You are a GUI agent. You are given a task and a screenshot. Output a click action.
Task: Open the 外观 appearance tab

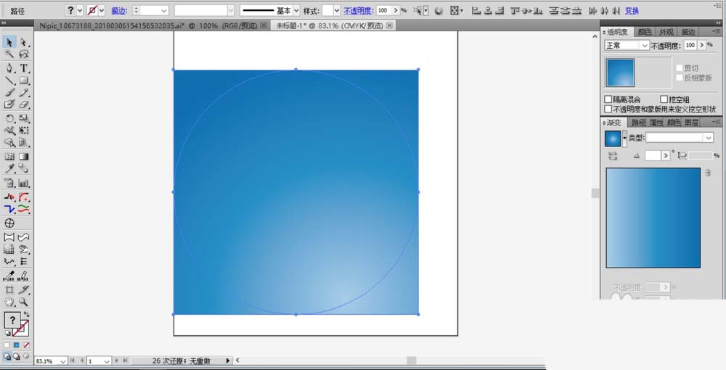click(666, 32)
